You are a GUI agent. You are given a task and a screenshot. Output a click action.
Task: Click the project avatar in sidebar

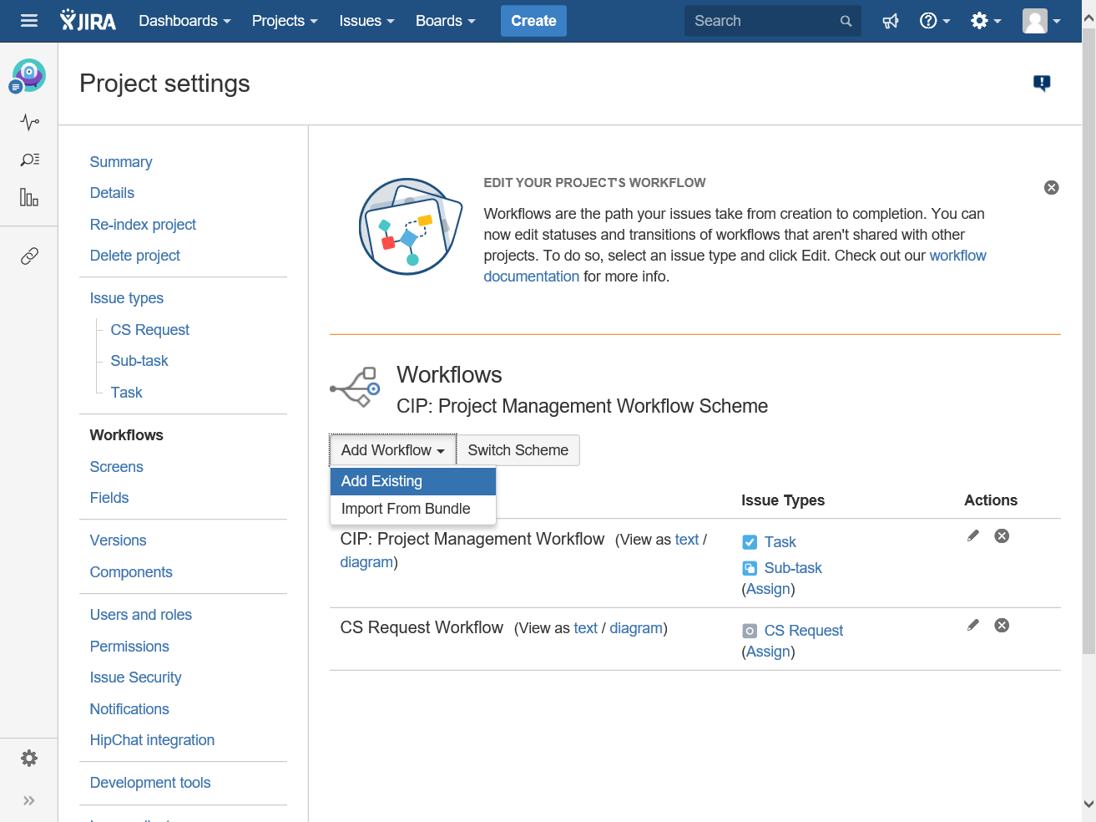click(28, 76)
